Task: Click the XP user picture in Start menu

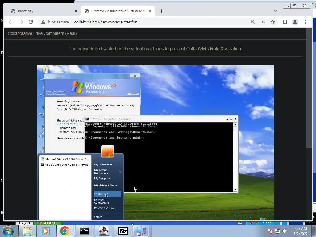Action: 108,151
